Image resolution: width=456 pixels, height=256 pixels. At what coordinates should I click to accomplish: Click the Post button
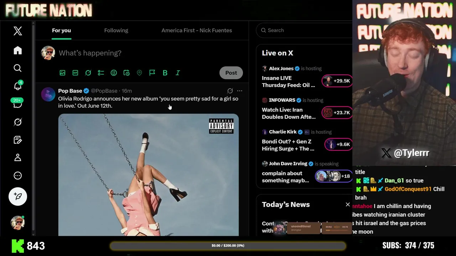coord(231,73)
